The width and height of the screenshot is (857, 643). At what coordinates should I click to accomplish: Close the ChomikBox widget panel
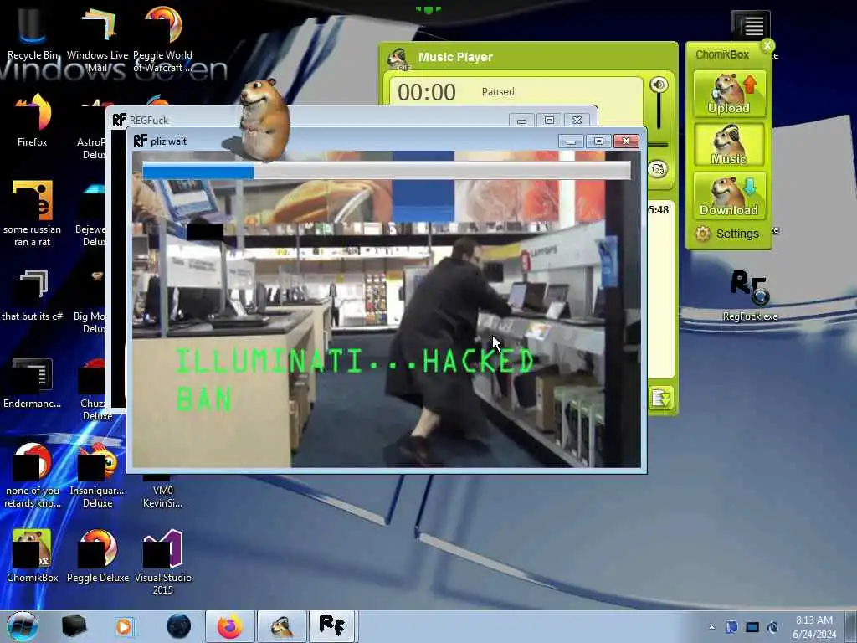click(x=767, y=45)
